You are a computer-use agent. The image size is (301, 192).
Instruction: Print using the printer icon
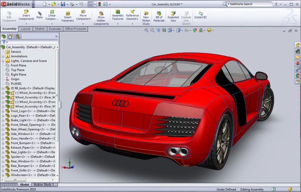(x=72, y=4)
